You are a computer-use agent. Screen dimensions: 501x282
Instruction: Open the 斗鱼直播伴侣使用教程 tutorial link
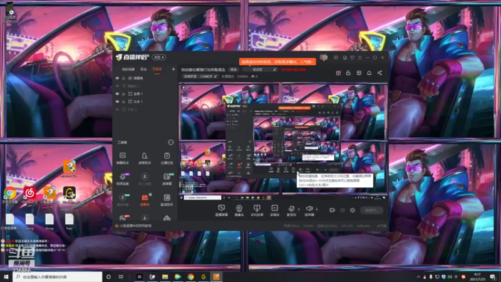[135, 226]
